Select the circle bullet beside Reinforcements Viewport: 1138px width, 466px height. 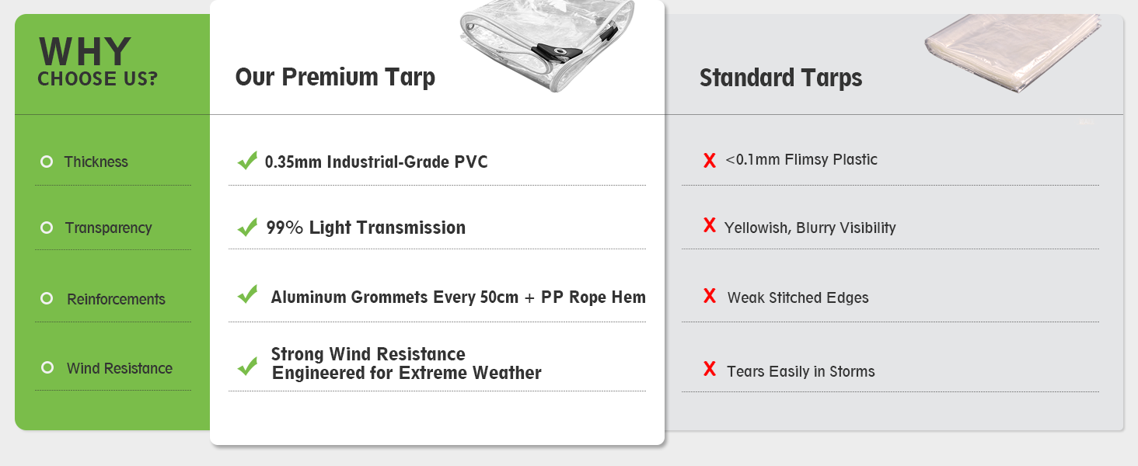[47, 298]
